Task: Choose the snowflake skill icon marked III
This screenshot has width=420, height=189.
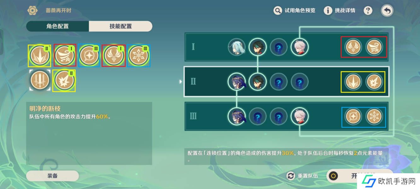Action: click(139, 55)
